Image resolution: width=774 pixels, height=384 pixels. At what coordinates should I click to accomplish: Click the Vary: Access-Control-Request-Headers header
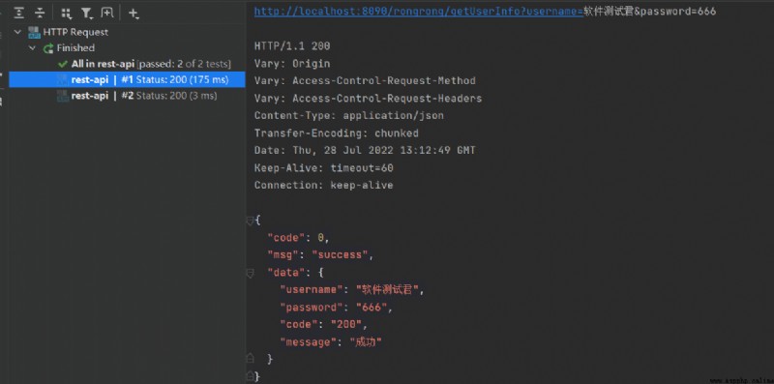(368, 99)
